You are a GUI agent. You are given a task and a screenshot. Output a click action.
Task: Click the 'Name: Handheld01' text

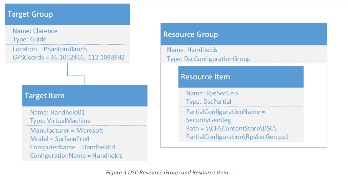point(57,112)
